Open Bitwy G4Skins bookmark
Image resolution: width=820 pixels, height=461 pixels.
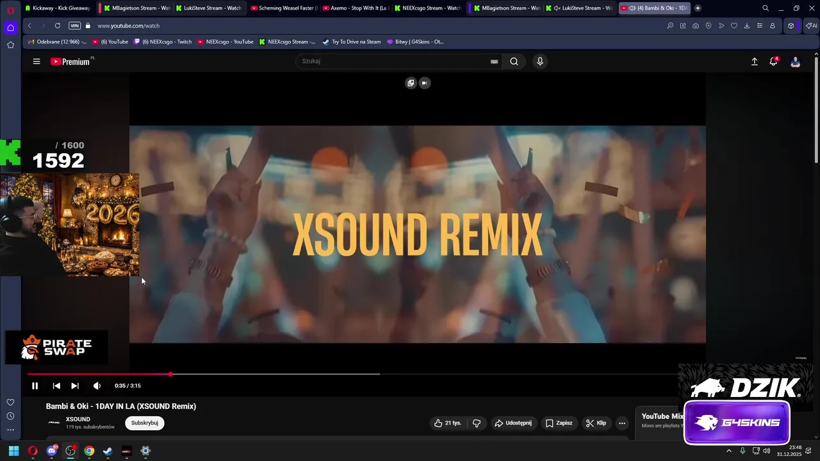415,42
